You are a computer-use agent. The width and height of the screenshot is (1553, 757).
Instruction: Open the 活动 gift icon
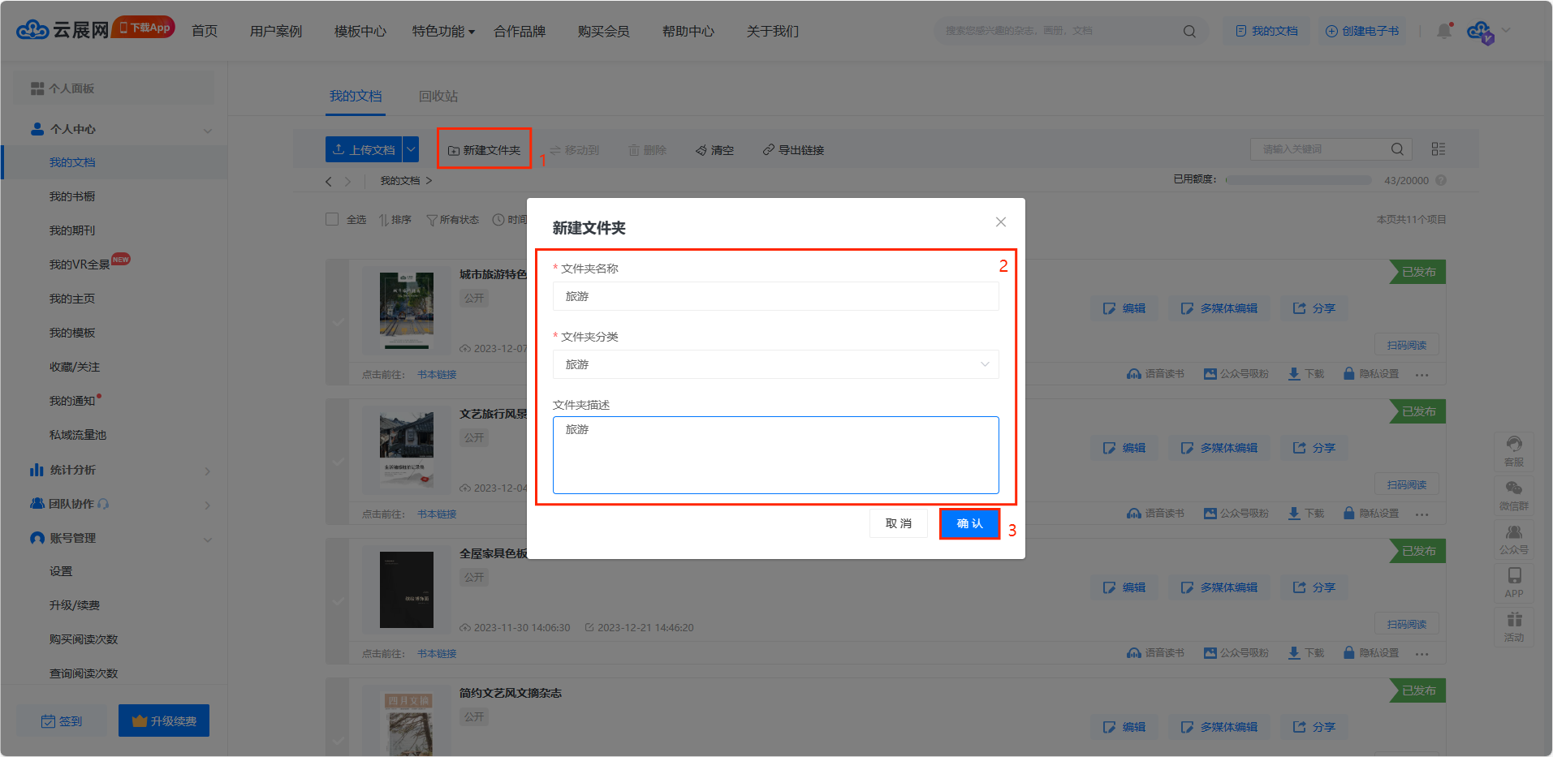(x=1513, y=626)
